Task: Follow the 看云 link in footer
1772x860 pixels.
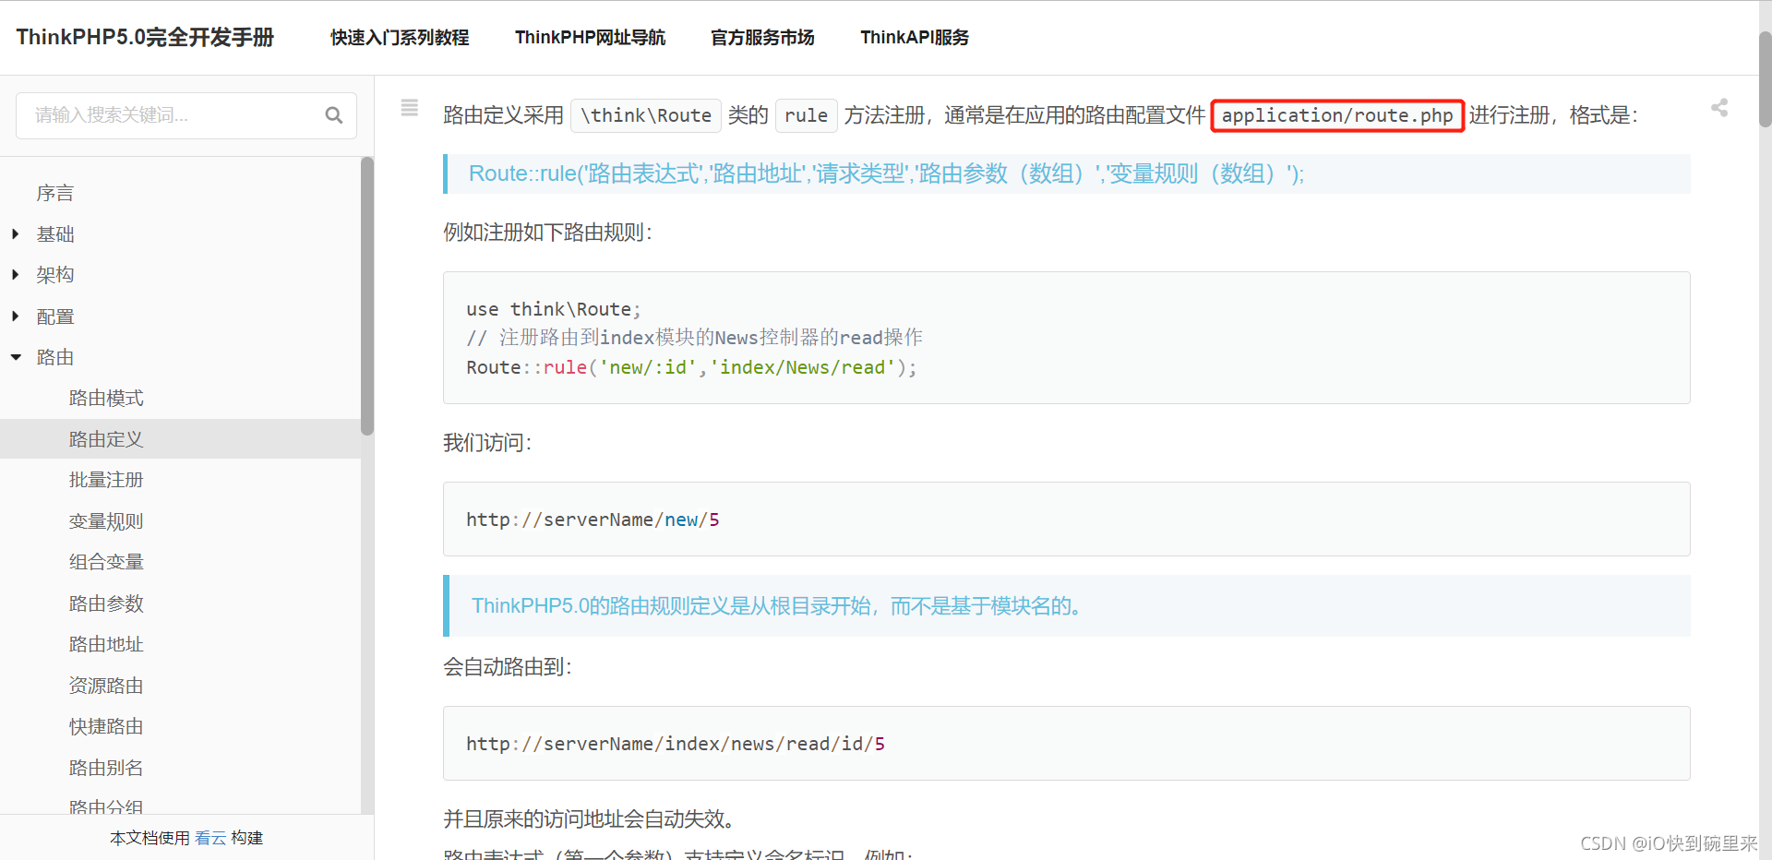Action: [x=210, y=838]
